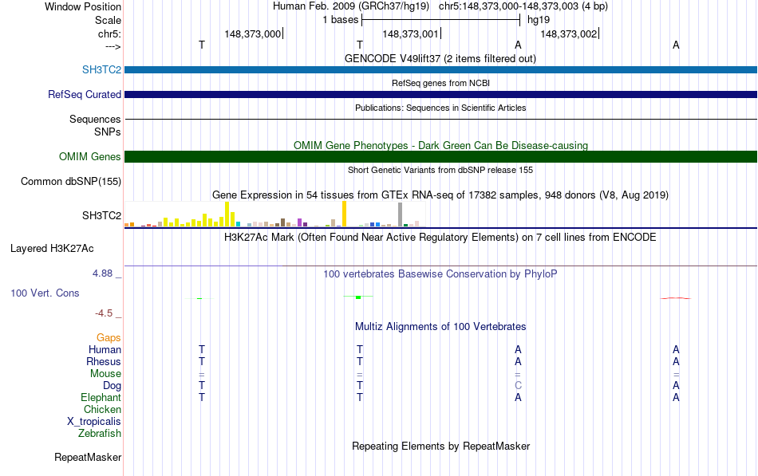The height and width of the screenshot is (476, 758).
Task: Click the 4.88 PhyloP upper scale value
Action: click(x=102, y=273)
